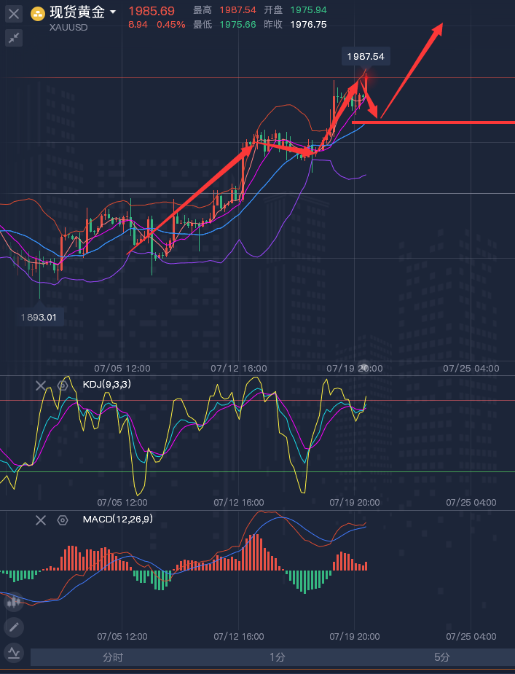The image size is (515, 674).
Task: Collapse the chart from fullscreen view
Action: 14,39
